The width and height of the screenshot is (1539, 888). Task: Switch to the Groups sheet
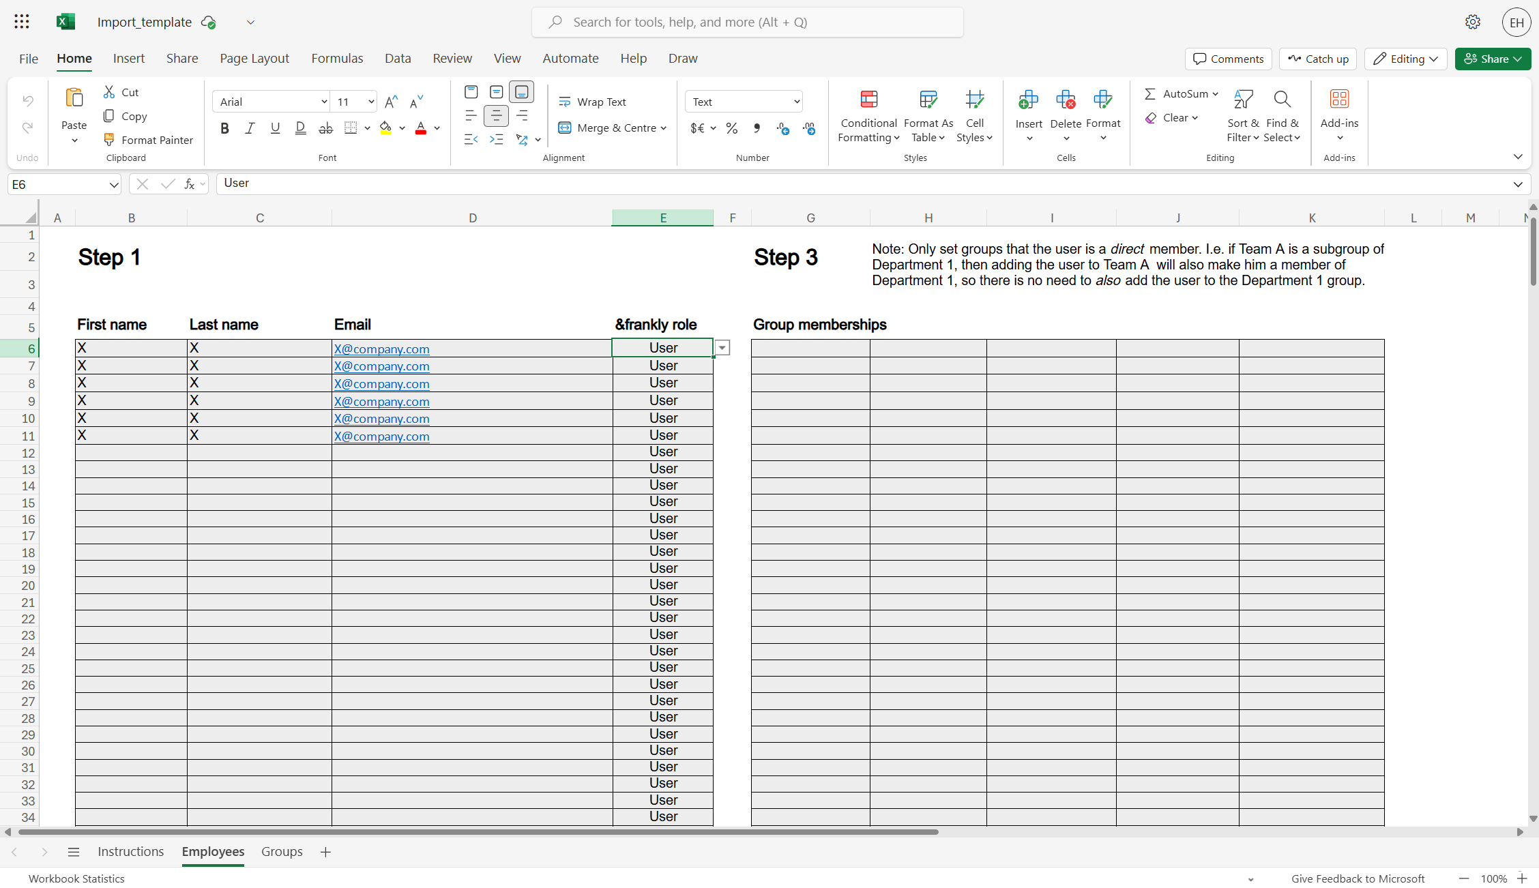[282, 852]
